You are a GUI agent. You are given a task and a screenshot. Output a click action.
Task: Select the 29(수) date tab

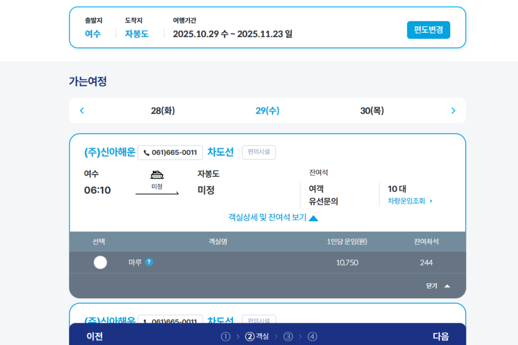(267, 111)
